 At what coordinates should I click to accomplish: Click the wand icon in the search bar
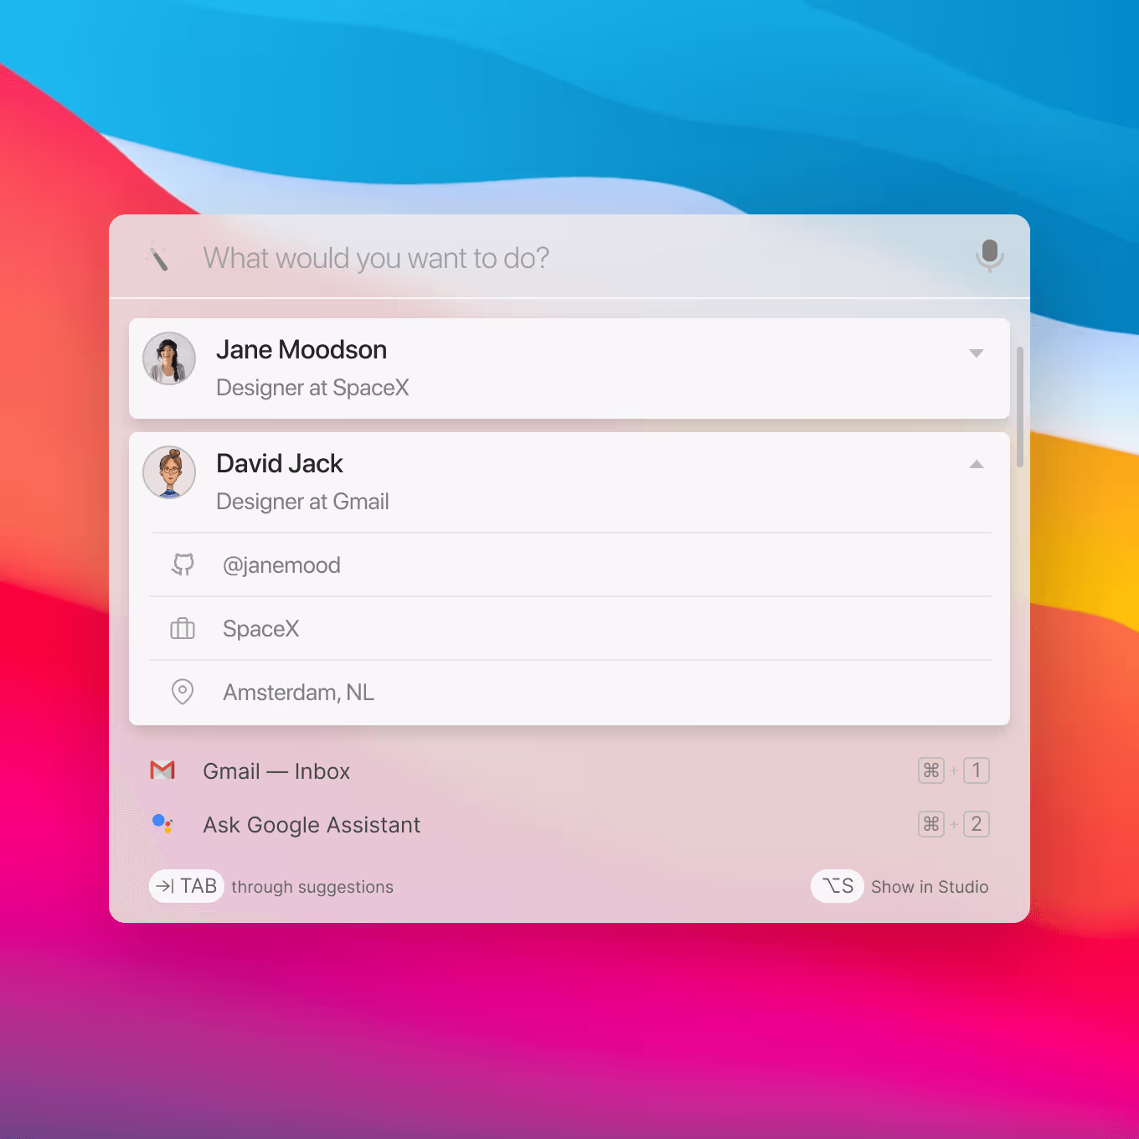(157, 257)
